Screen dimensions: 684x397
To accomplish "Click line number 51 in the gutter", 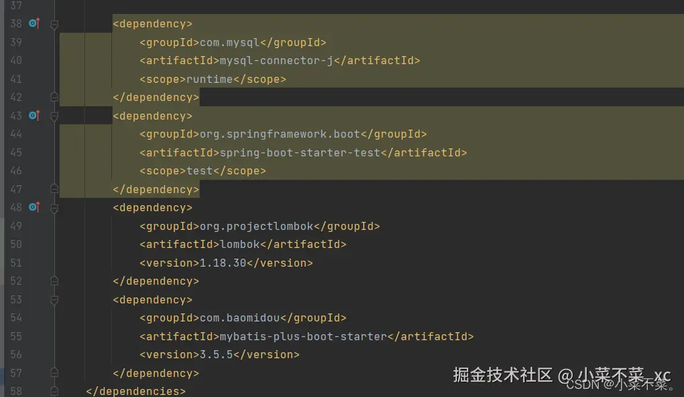I will point(16,263).
